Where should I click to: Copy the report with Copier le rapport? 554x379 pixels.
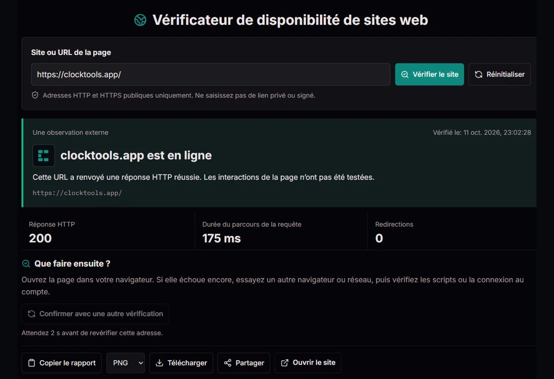[62, 363]
